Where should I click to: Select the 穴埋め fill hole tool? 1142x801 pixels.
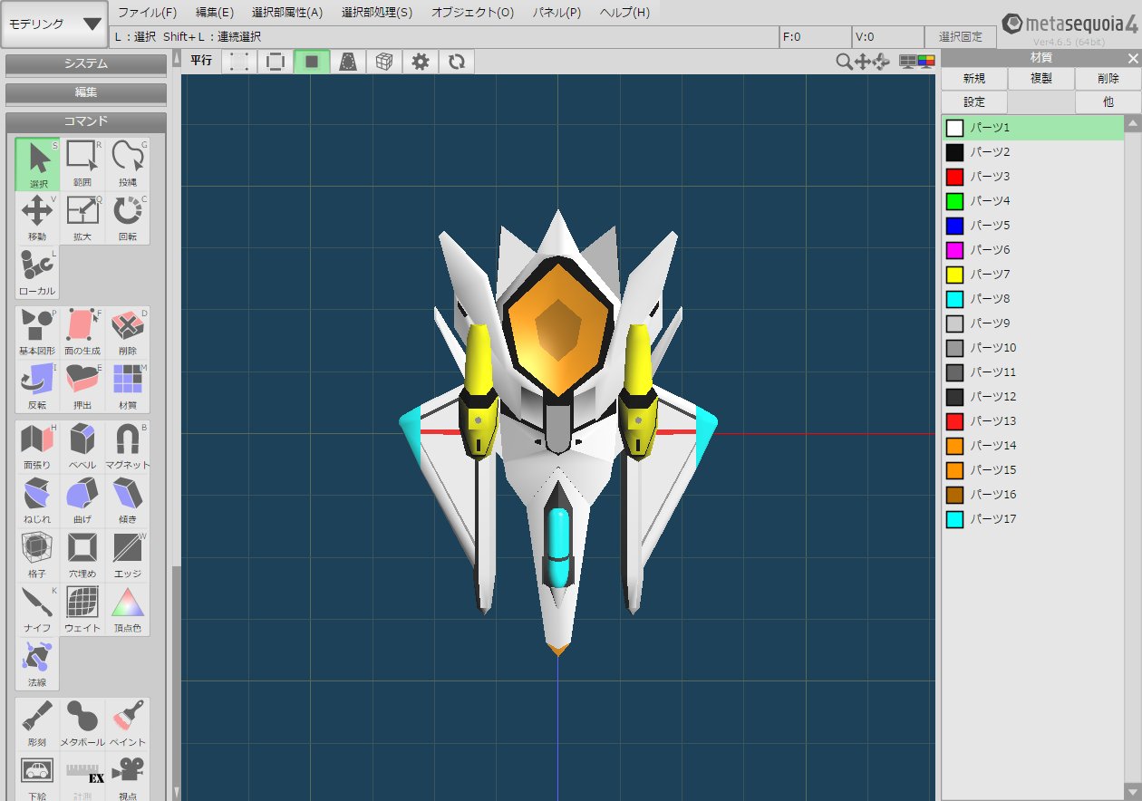pyautogui.click(x=82, y=555)
